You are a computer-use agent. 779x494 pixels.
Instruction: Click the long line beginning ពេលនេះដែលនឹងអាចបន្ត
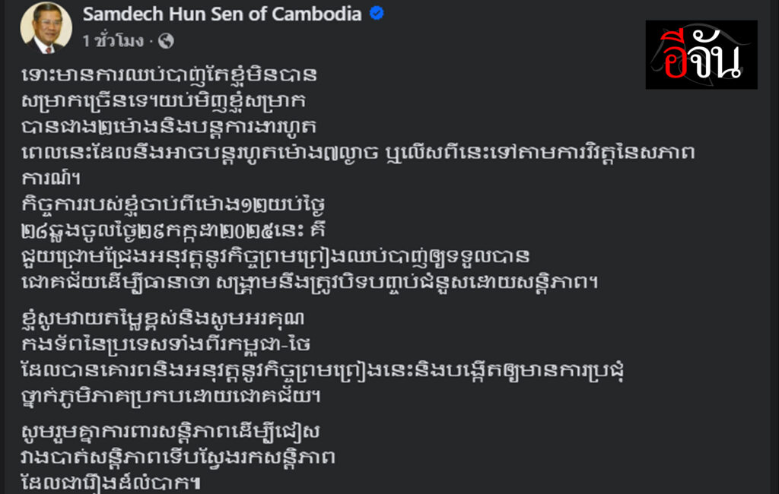(358, 153)
